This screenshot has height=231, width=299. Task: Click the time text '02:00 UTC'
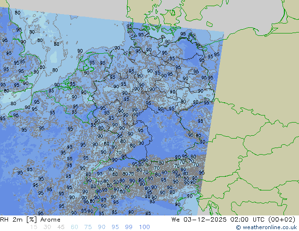pos(247,220)
